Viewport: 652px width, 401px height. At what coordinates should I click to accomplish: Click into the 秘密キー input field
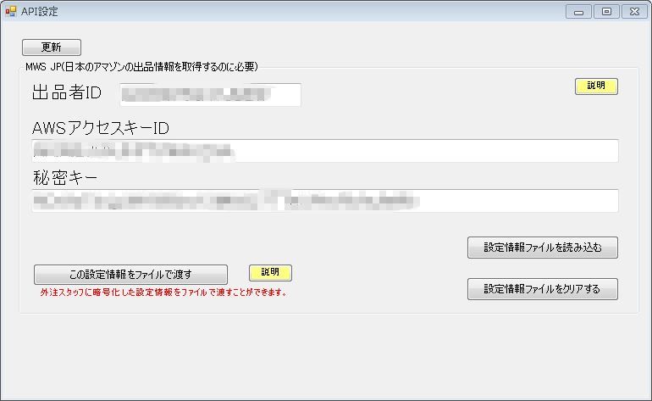tap(325, 201)
